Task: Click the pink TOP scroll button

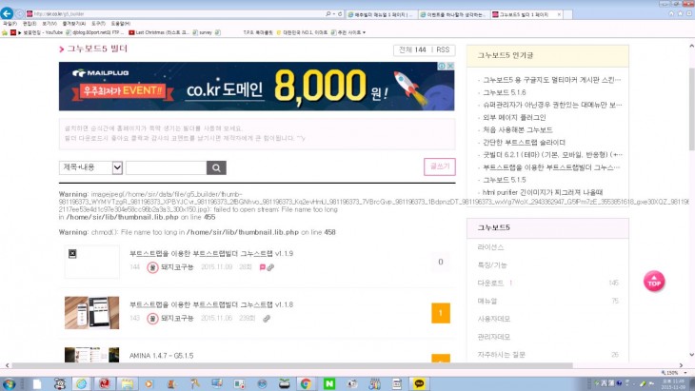Action: (654, 282)
